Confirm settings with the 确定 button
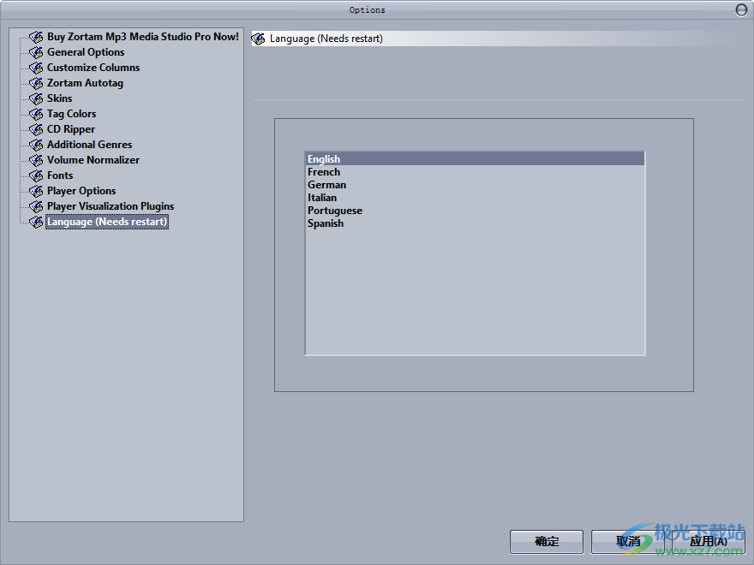This screenshot has height=565, width=754. [546, 542]
